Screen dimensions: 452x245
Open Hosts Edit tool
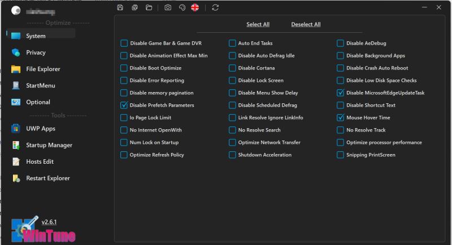click(x=40, y=162)
